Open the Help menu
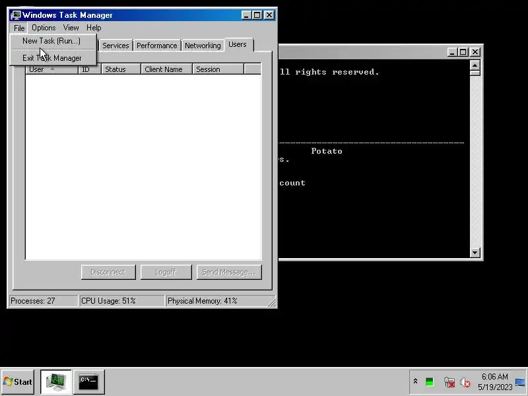The width and height of the screenshot is (528, 396). 94,28
